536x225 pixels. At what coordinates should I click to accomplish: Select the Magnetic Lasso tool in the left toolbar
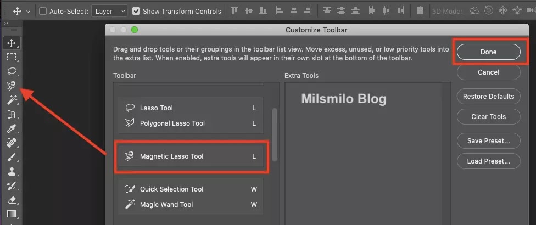(x=12, y=86)
